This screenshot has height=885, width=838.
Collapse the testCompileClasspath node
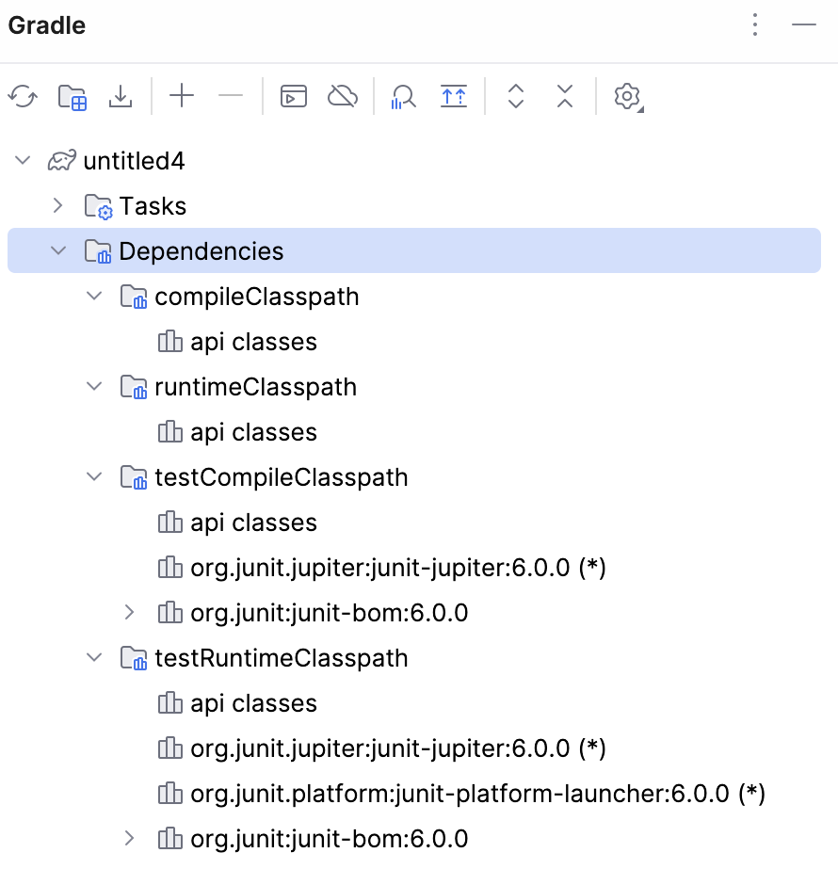[93, 476]
